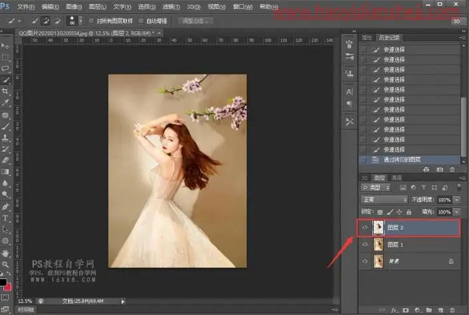The image size is (469, 315).
Task: Open Layers panel flyout menu
Action: click(x=463, y=178)
